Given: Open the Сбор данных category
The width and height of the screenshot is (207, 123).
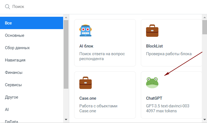Looking at the screenshot, I should coord(32,48).
